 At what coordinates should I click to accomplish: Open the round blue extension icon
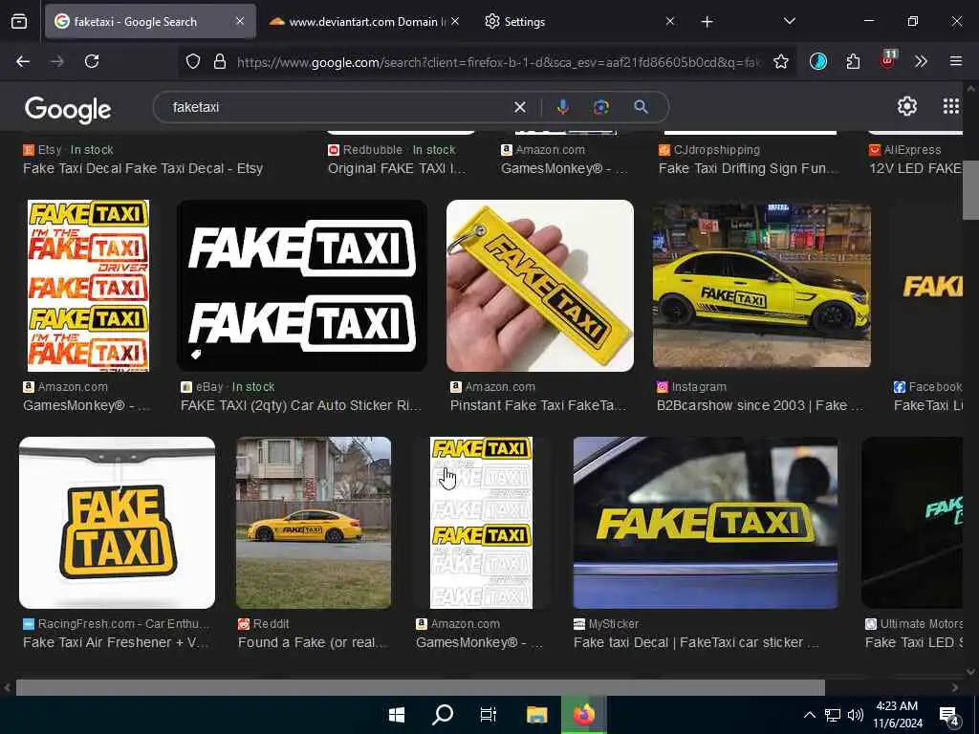pos(818,61)
